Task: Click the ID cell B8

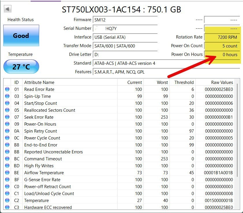Action: [x=16, y=145]
